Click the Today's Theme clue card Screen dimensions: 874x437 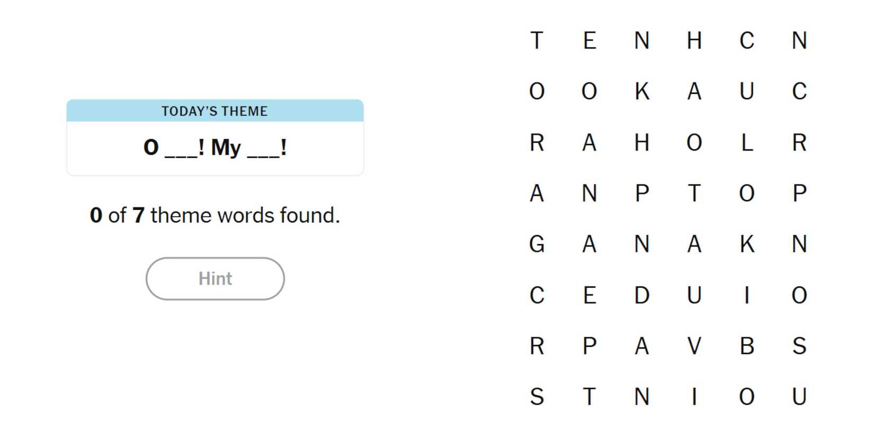[x=215, y=137]
